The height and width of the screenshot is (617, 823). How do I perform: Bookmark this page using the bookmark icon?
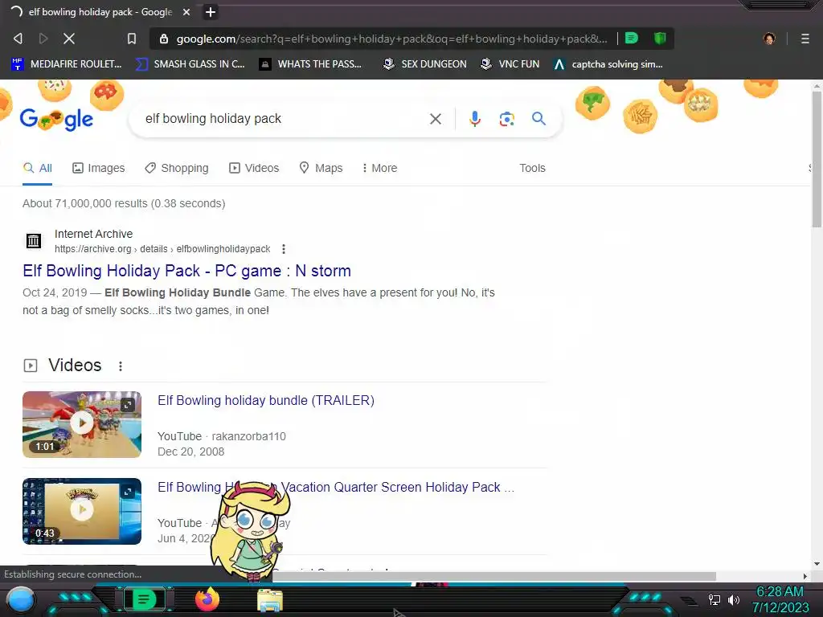click(132, 39)
